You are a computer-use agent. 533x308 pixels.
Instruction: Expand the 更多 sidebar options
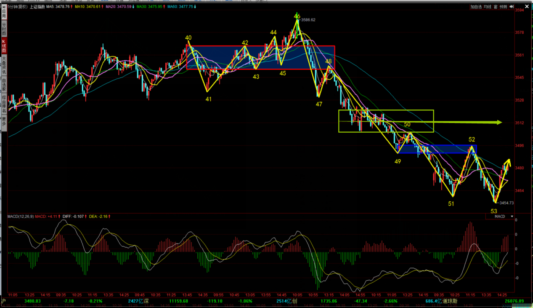click(x=4, y=122)
